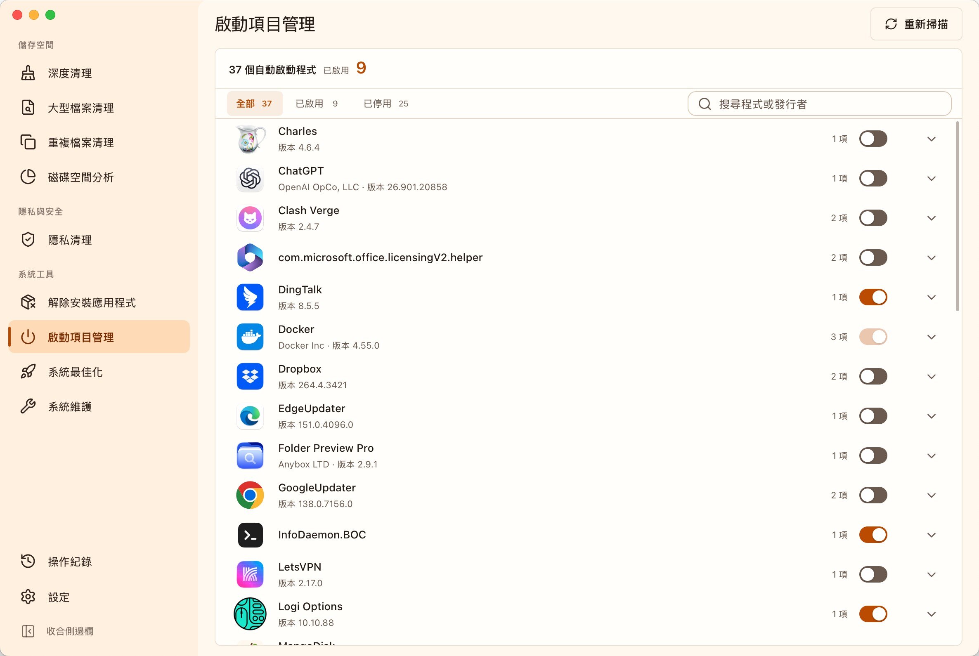Disable the DingTalk startup toggle
Image resolution: width=979 pixels, height=656 pixels.
pyautogui.click(x=873, y=297)
